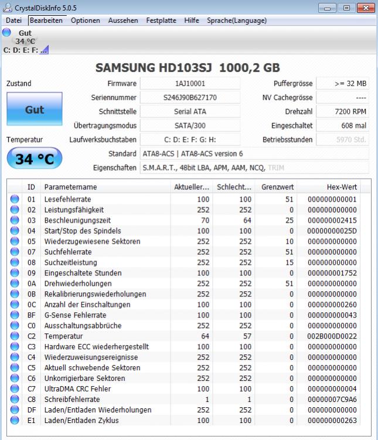Image resolution: width=378 pixels, height=440 pixels.
Task: Click the status orb for Schreibfehlerrate
Action: coord(15,399)
